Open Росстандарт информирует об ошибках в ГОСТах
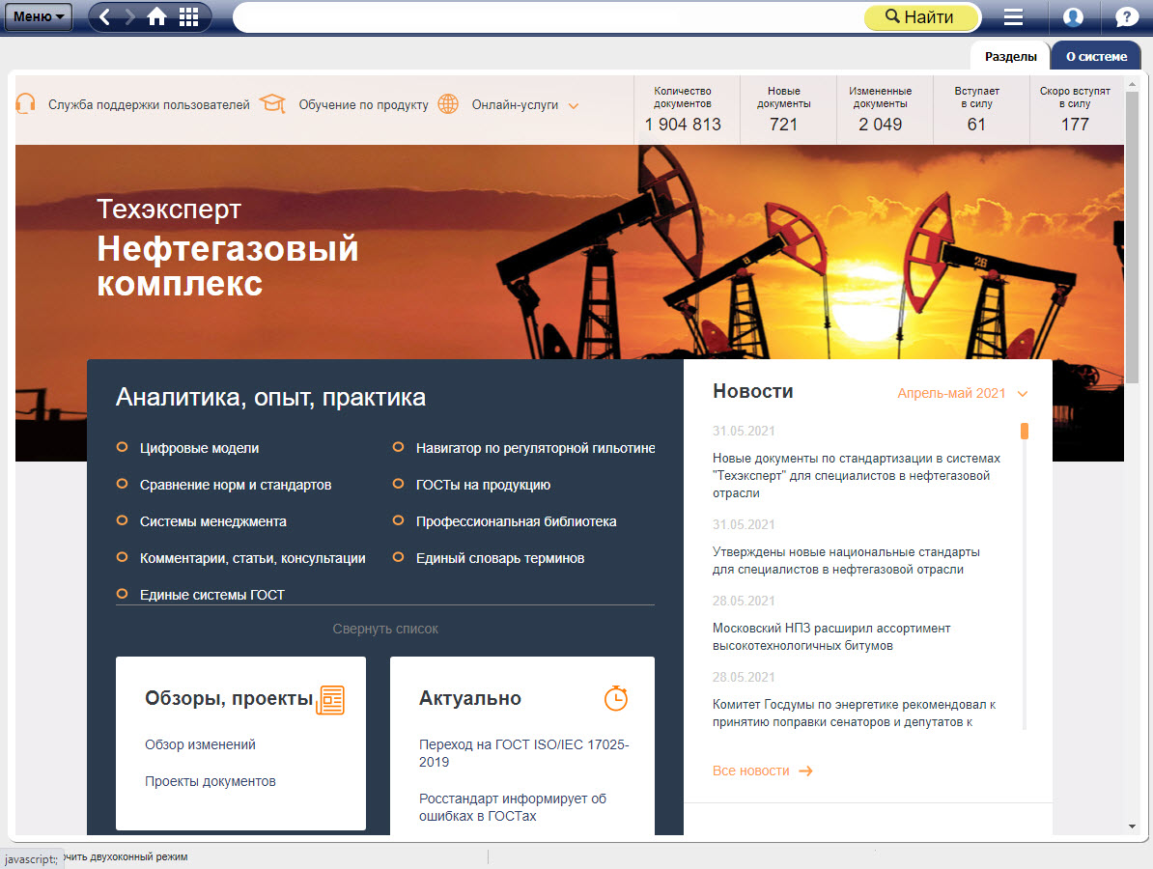1153x869 pixels. tap(513, 807)
